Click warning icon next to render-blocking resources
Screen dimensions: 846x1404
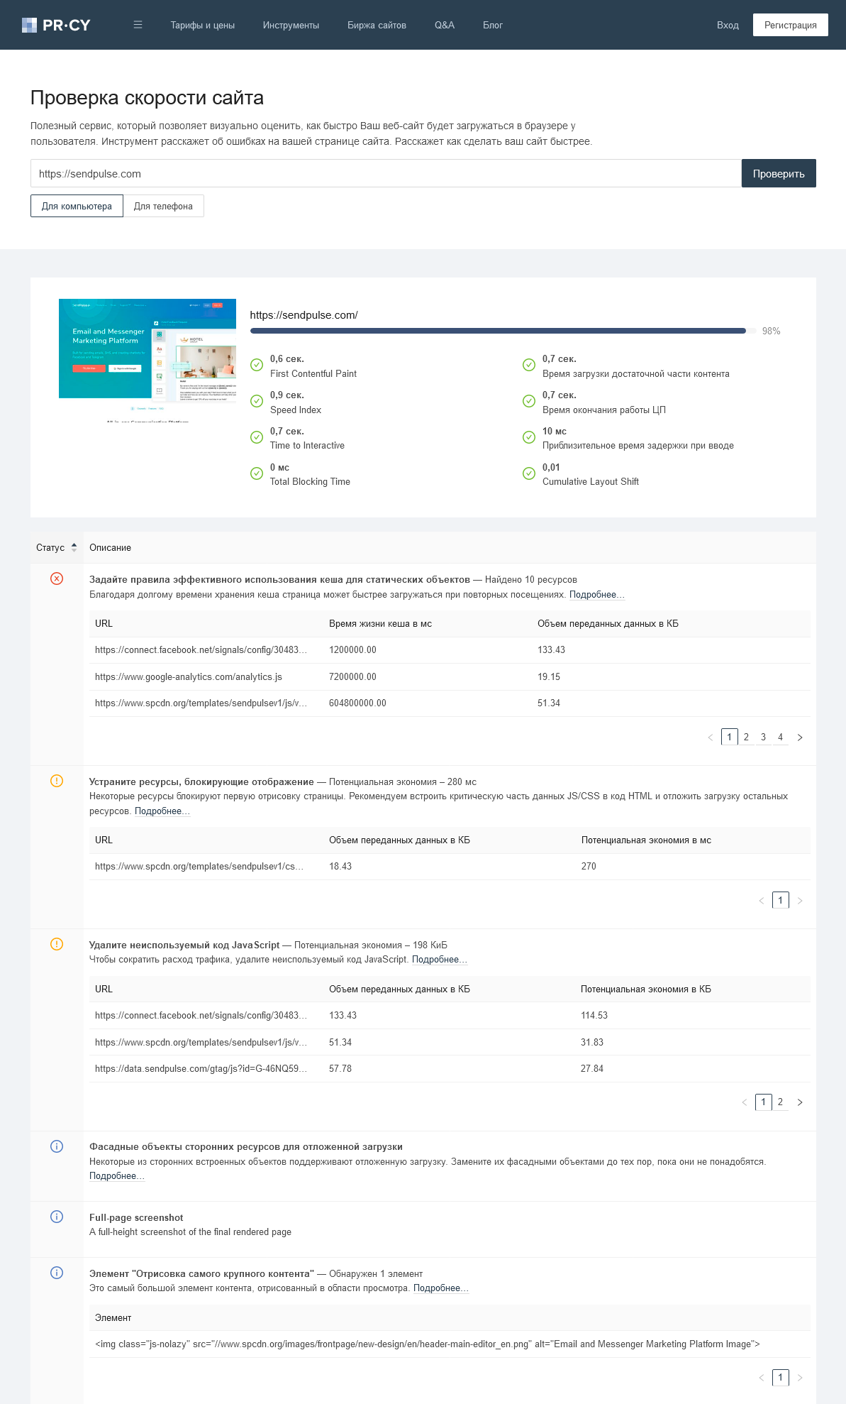[x=57, y=781]
